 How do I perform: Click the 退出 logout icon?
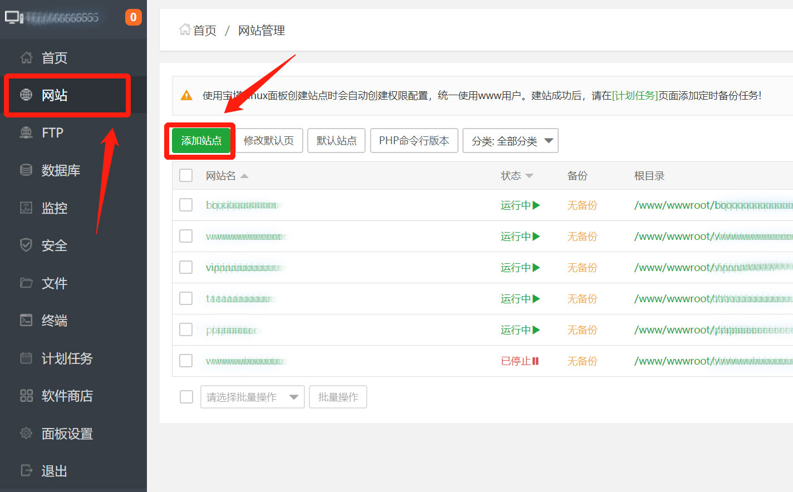point(26,470)
